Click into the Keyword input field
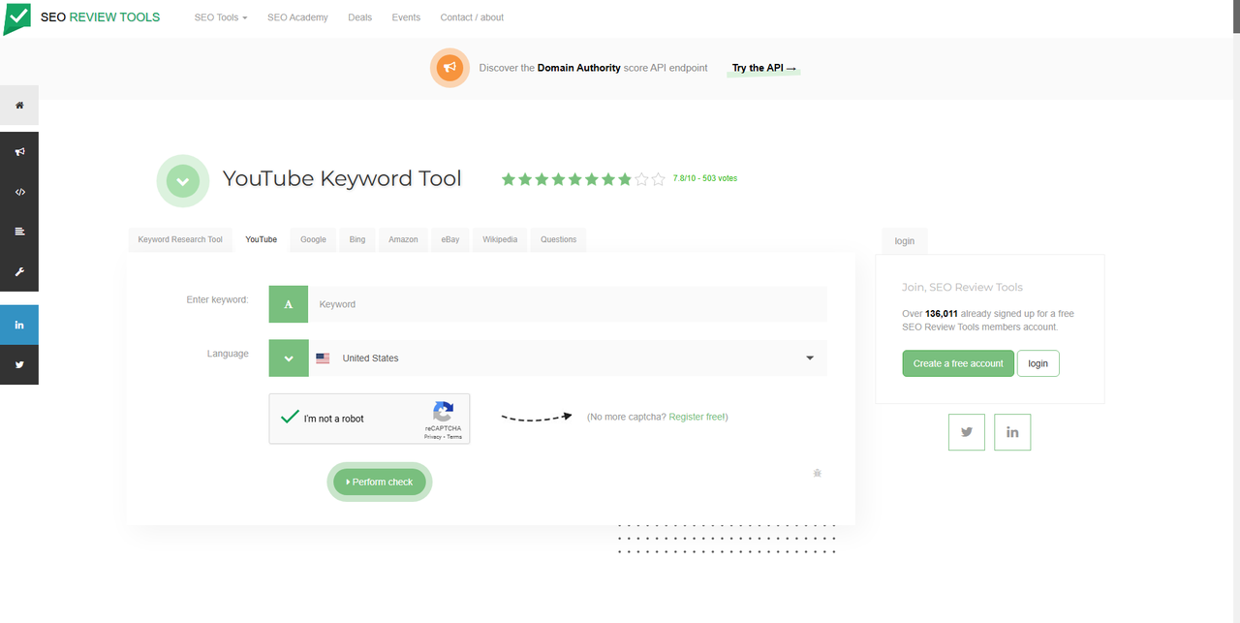 pos(568,304)
